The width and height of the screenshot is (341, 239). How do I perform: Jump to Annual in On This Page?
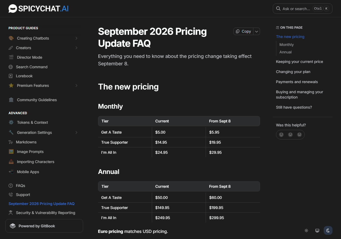point(286,52)
